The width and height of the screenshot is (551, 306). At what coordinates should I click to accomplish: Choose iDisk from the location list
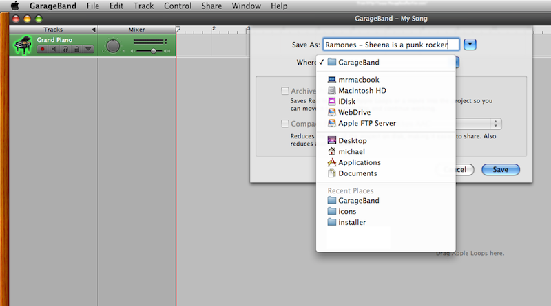tap(347, 101)
